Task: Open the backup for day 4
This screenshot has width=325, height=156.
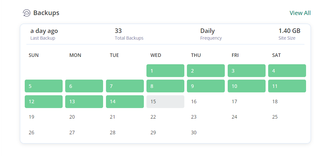Action: pyautogui.click(x=287, y=71)
